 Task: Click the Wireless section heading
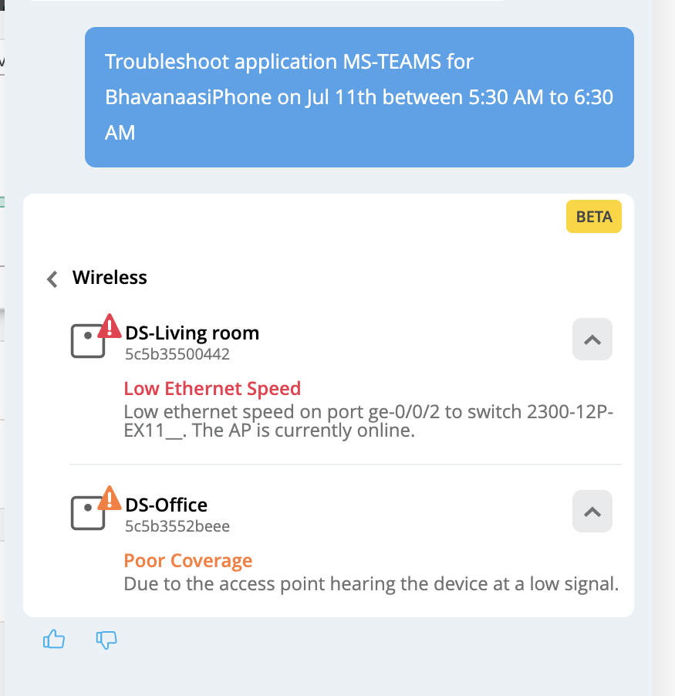click(x=110, y=278)
